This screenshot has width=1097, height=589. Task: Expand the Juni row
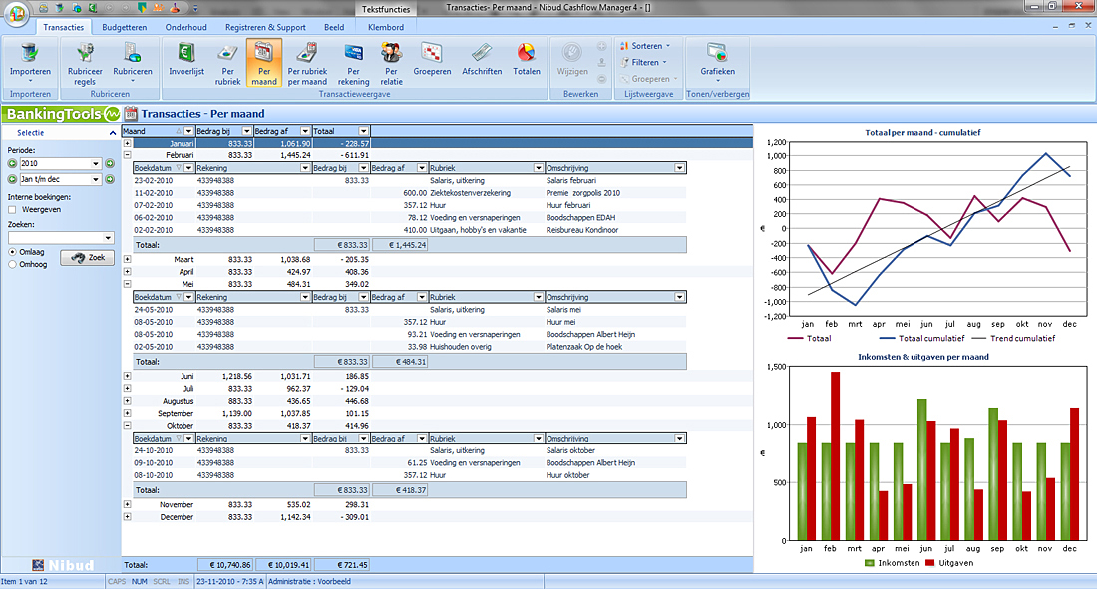click(x=127, y=376)
